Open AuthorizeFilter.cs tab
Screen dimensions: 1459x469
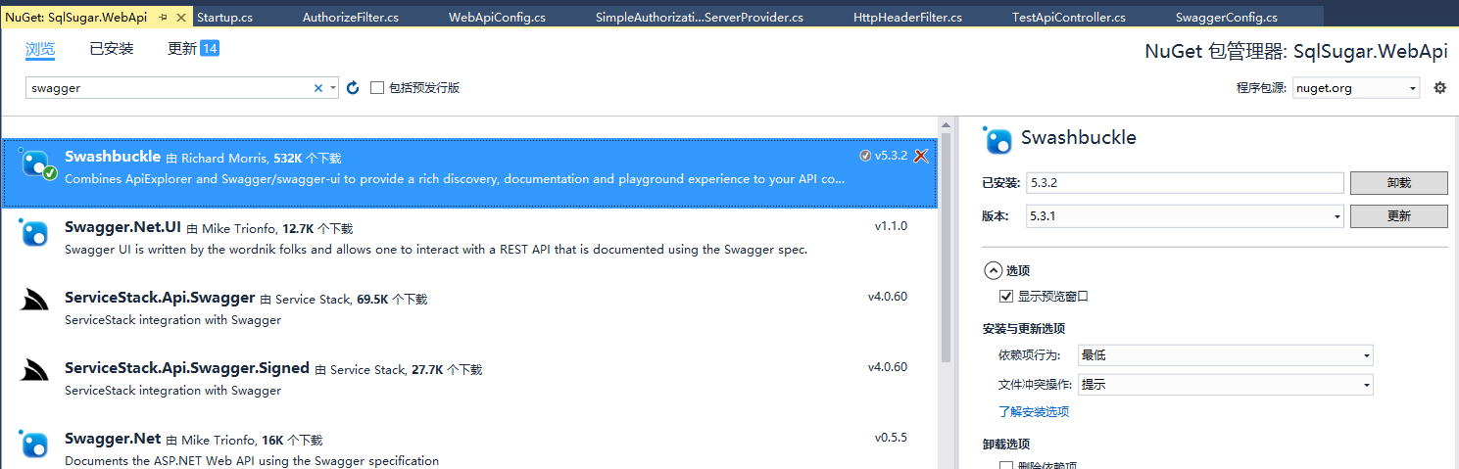[x=351, y=18]
